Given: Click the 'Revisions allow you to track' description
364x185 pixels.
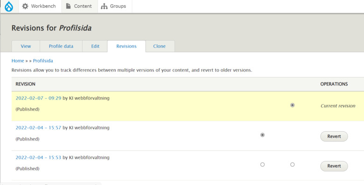Looking at the screenshot, I should click(132, 70).
